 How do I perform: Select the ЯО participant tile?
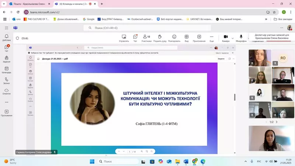(283, 58)
